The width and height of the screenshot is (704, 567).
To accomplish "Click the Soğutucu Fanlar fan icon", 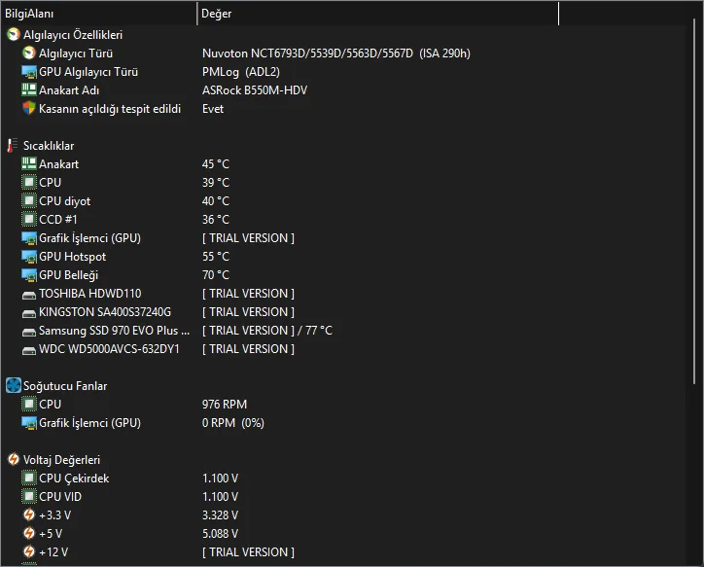I will [x=13, y=386].
